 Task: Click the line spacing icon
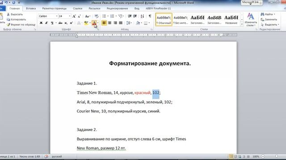128,23
